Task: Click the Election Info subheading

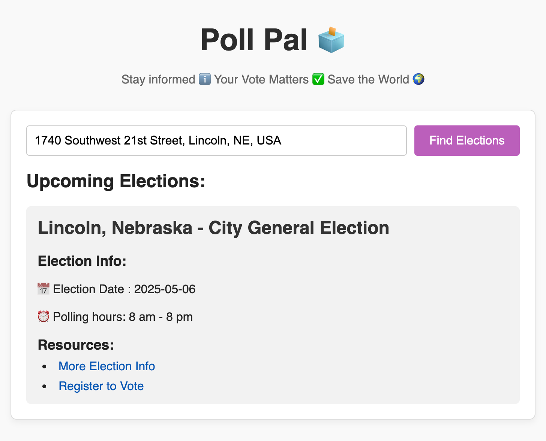Action: 82,261
